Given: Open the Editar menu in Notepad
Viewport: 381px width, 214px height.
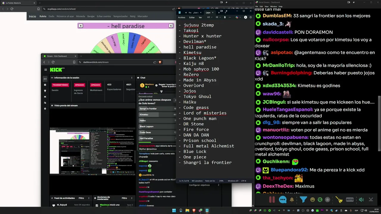Looking at the screenshot, I should 192,17.
